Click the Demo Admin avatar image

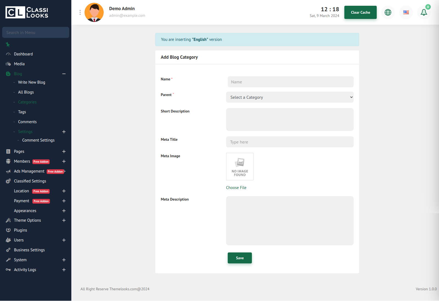tap(94, 12)
